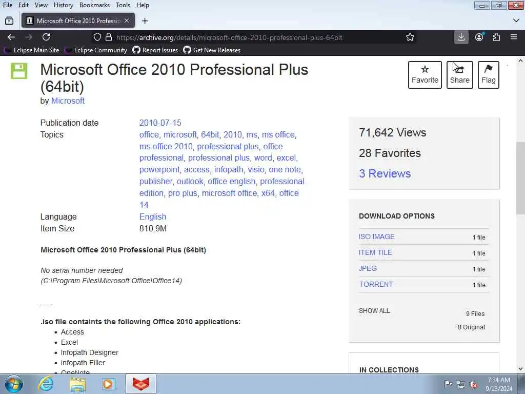Open the Firefox account menu
Image resolution: width=525 pixels, height=394 pixels.
click(x=479, y=37)
